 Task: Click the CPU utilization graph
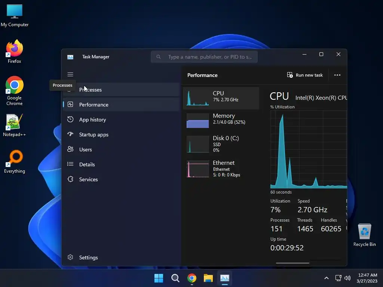[309, 149]
